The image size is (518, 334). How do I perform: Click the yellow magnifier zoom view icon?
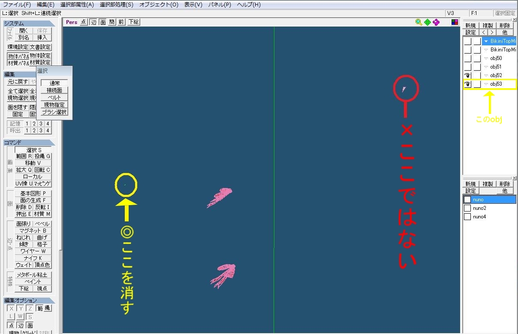[x=419, y=22]
